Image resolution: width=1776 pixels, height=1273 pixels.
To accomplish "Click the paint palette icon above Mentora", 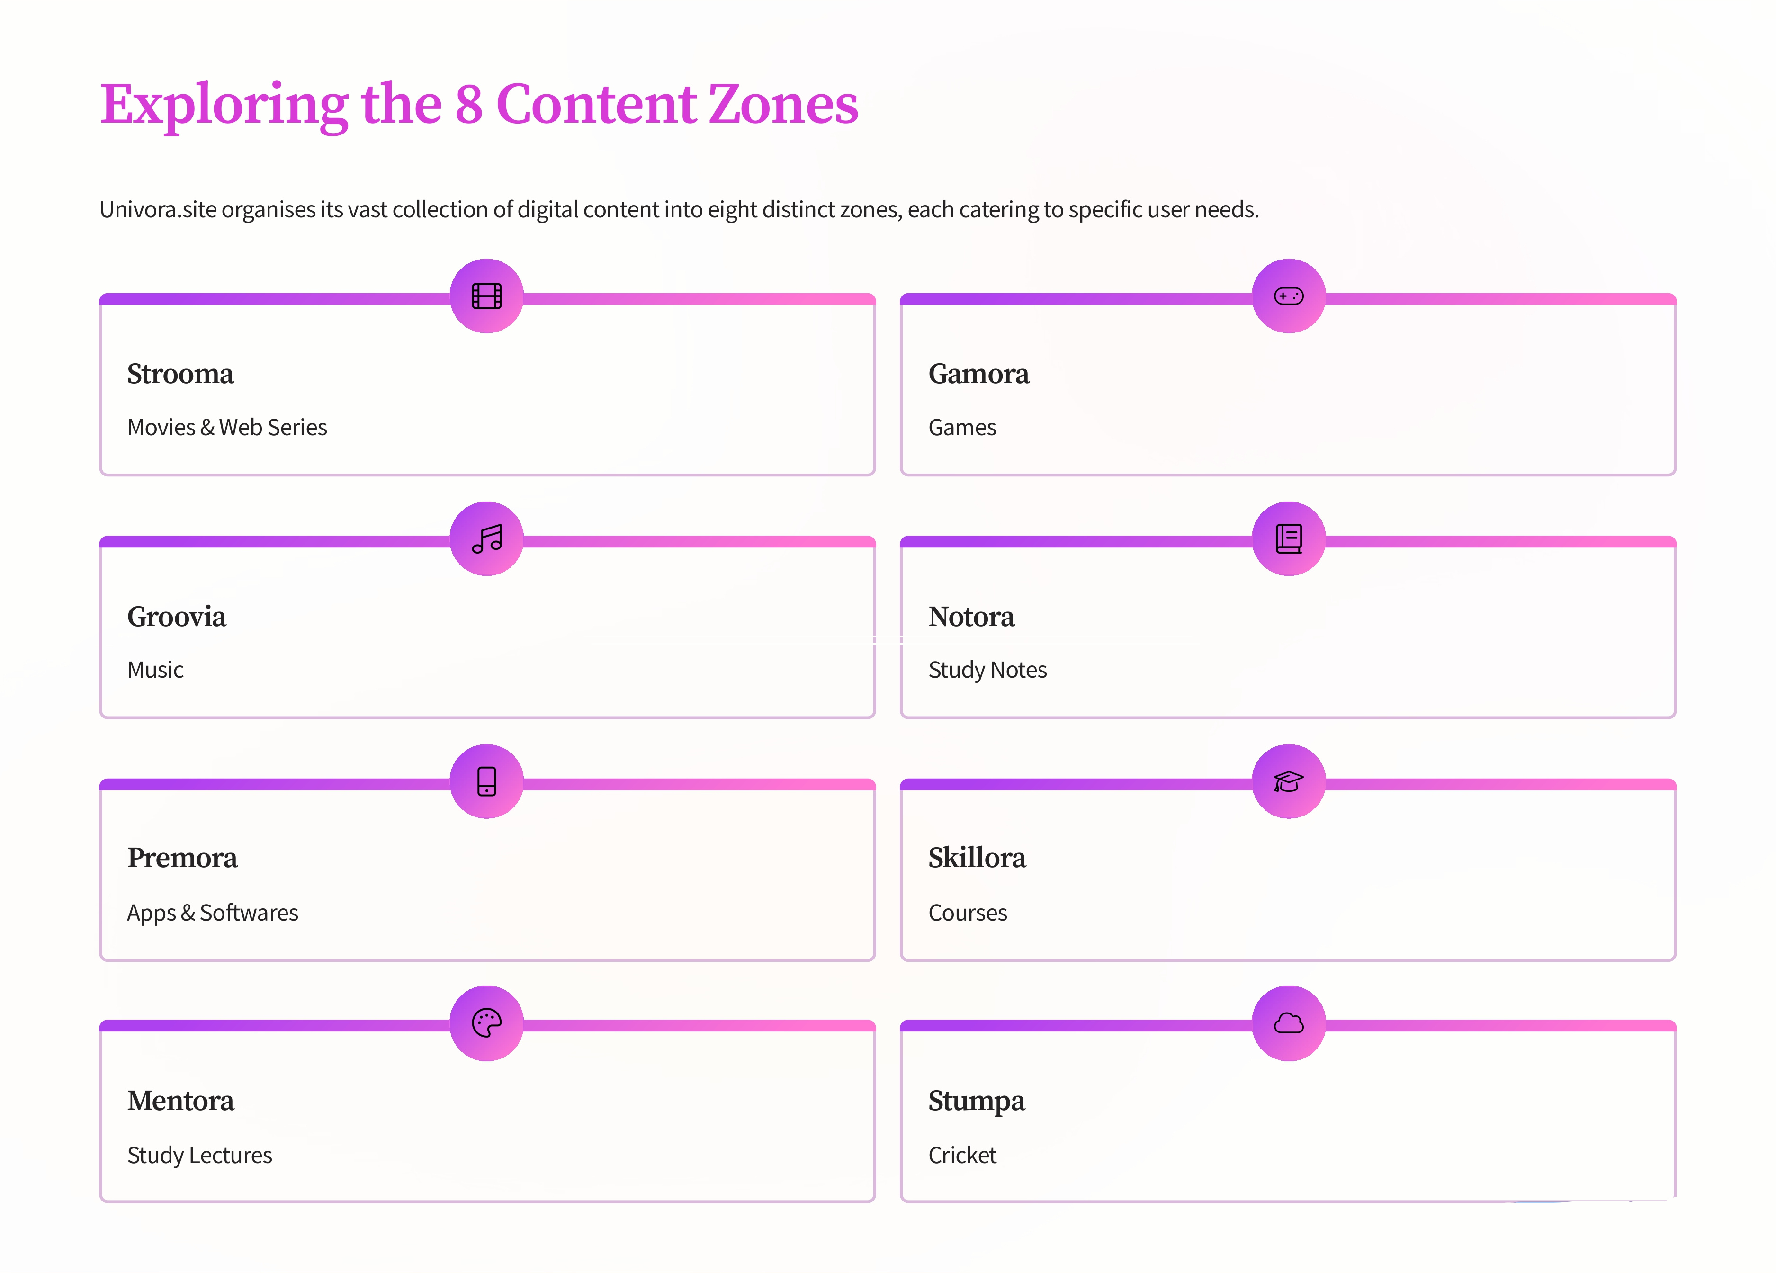I will click(486, 1023).
